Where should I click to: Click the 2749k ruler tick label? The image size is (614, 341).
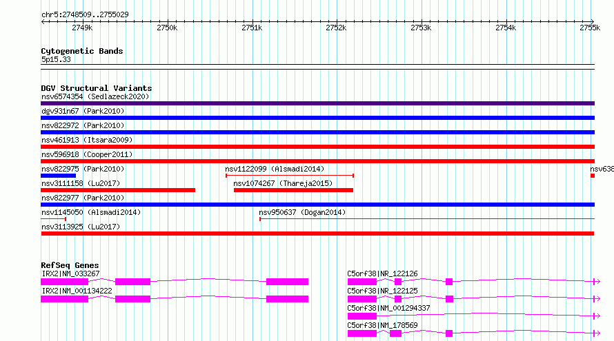pos(82,28)
